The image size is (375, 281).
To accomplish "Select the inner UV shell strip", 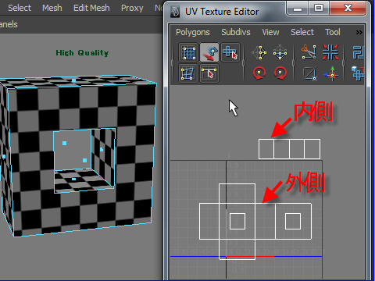I will tap(289, 149).
